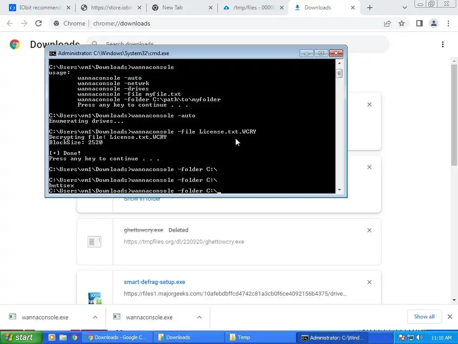
Task: Open the Chrome profile avatar
Action: pos(434,23)
